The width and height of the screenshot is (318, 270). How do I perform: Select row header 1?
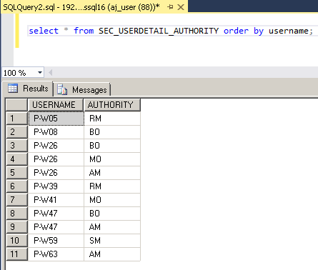click(16, 119)
